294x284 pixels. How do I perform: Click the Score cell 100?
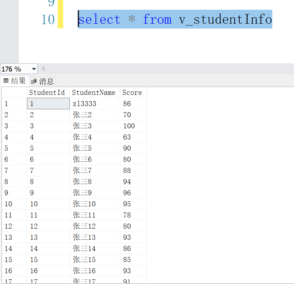click(133, 126)
